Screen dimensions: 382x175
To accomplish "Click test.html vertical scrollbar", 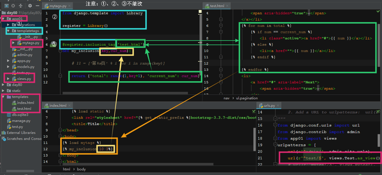I will (378, 45).
